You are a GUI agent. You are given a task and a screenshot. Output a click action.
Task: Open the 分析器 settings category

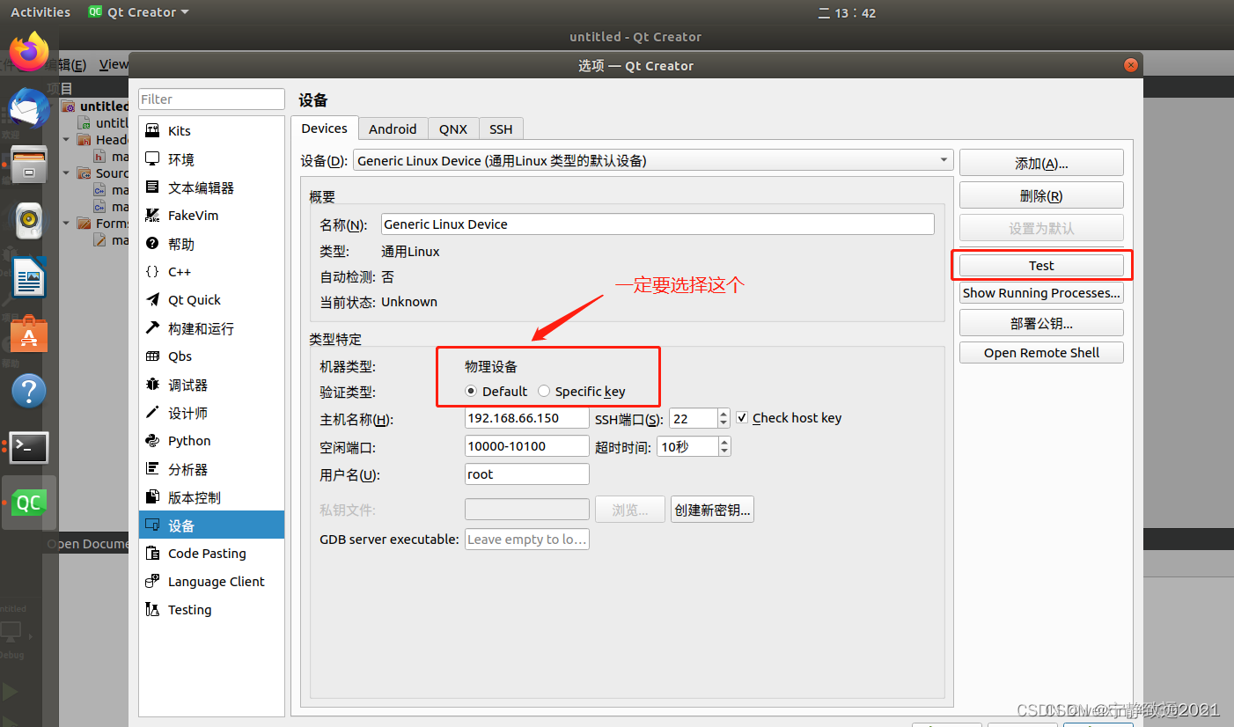coord(211,468)
